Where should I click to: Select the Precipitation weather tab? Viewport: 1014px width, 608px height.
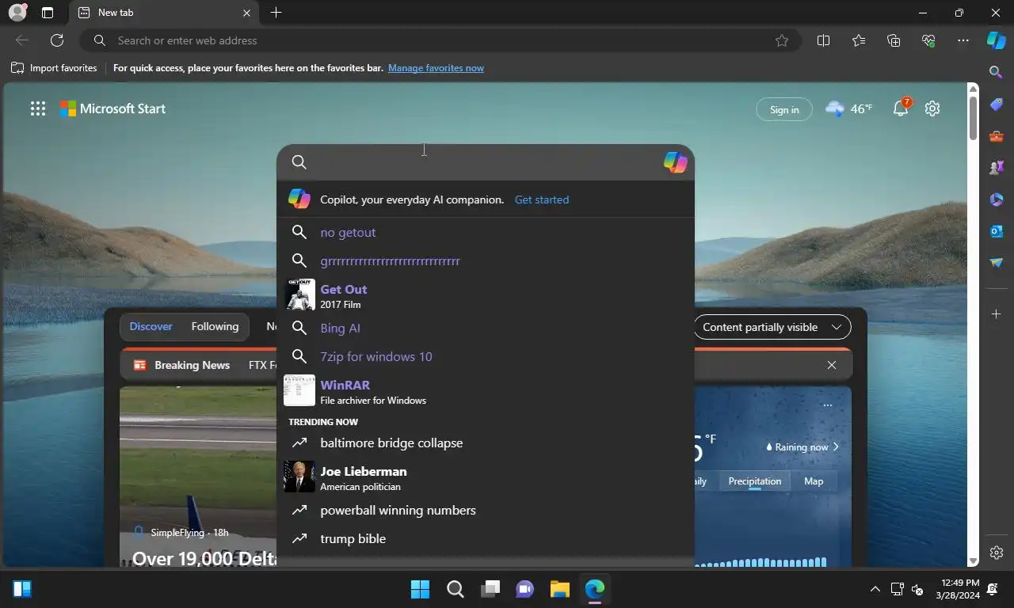pos(754,481)
